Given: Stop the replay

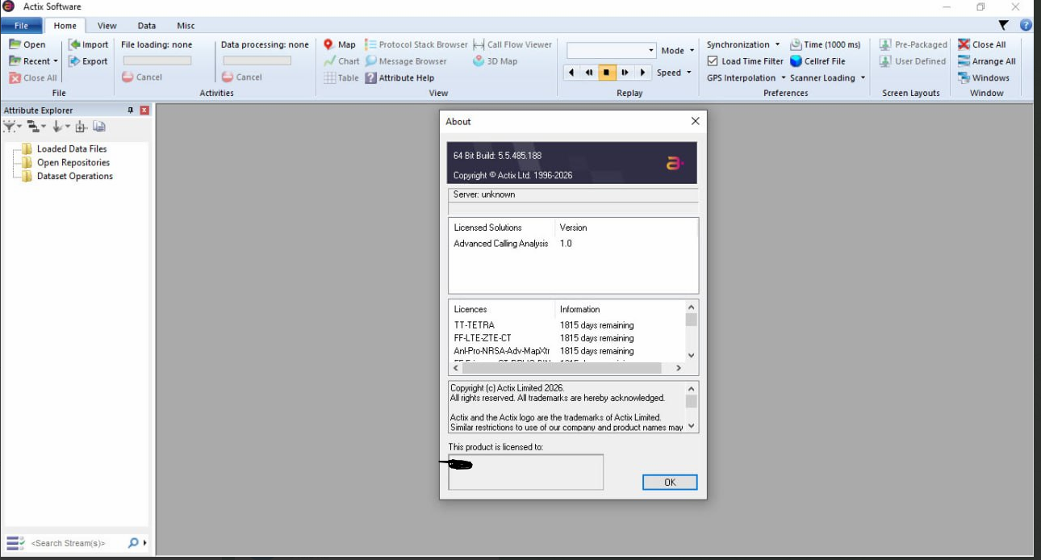Looking at the screenshot, I should pos(606,73).
